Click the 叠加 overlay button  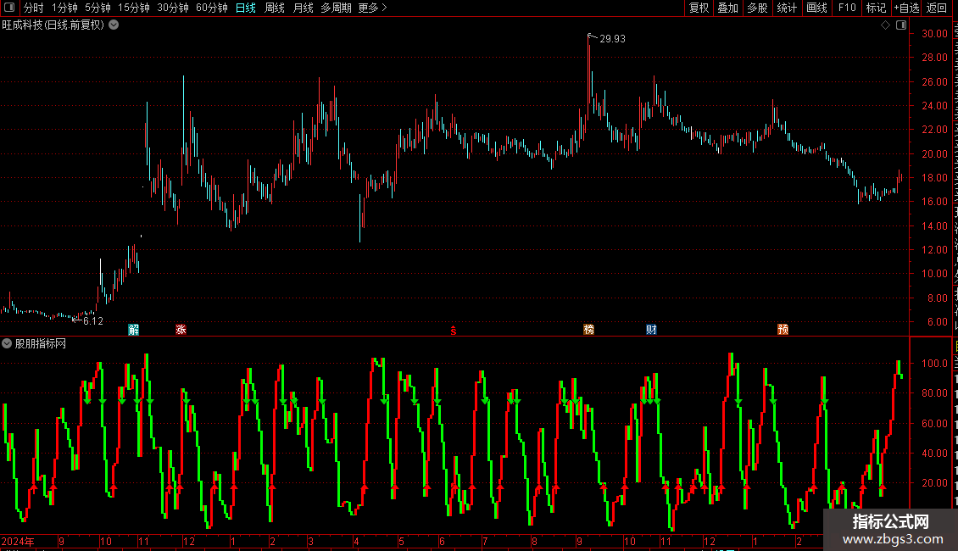pos(727,8)
